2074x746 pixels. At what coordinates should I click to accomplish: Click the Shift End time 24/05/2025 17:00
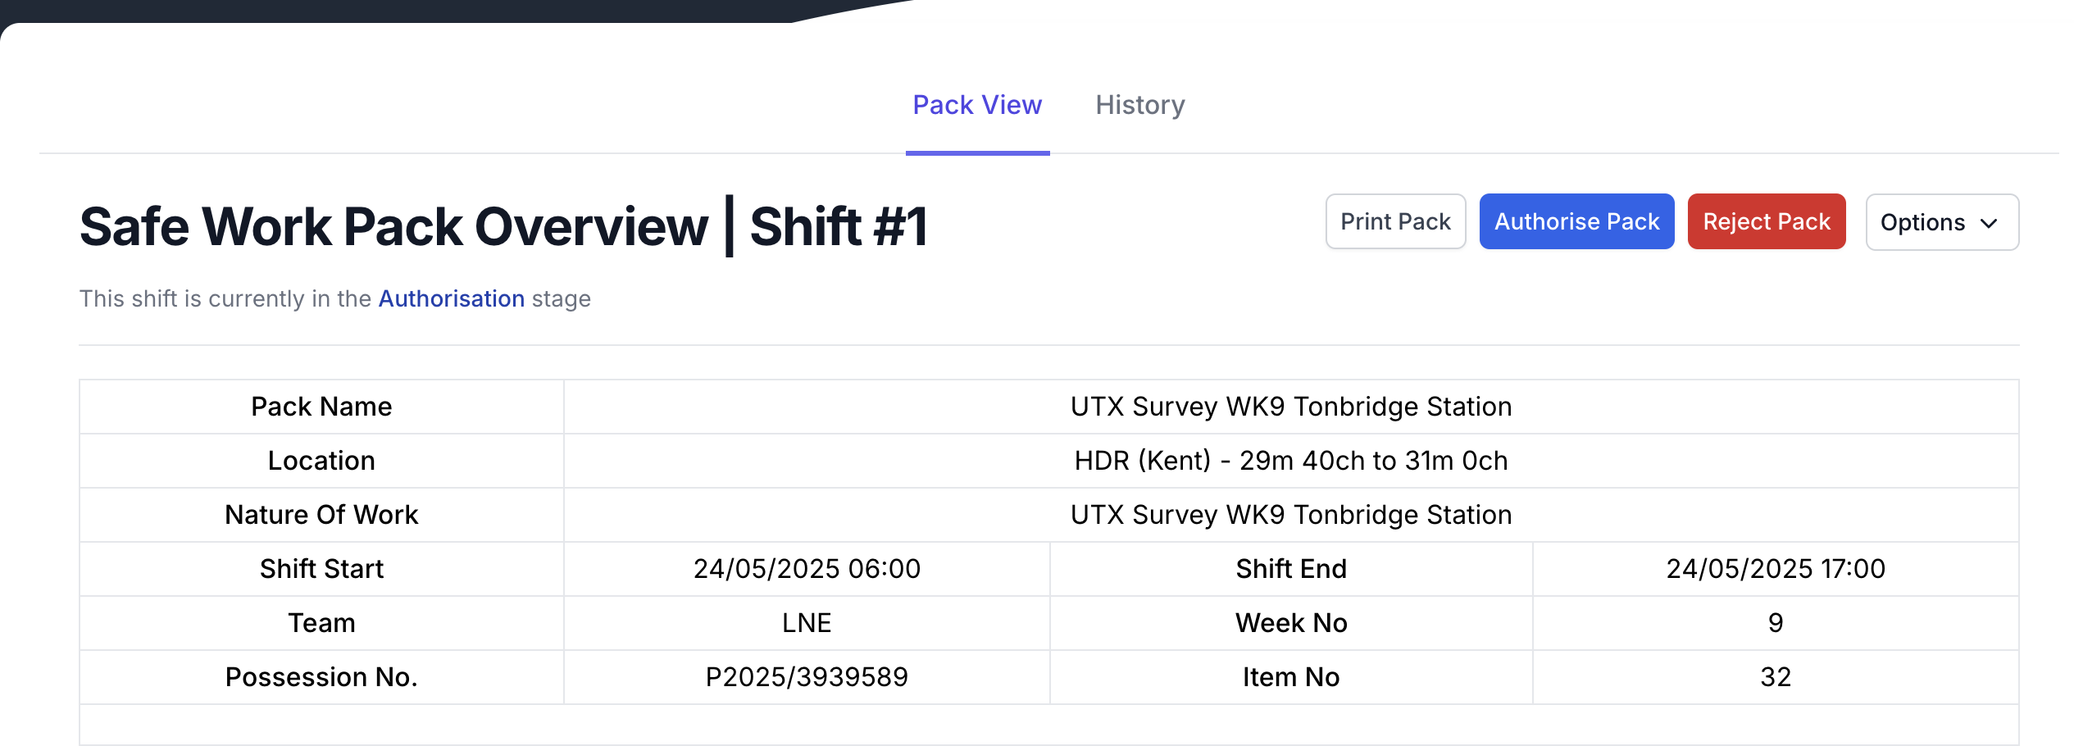point(1776,569)
